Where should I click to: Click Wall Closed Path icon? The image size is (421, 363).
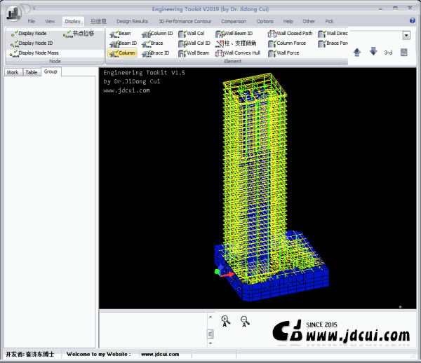[x=272, y=34]
